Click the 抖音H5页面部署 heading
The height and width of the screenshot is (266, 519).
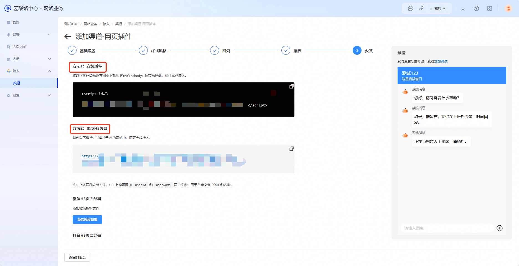pyautogui.click(x=87, y=235)
